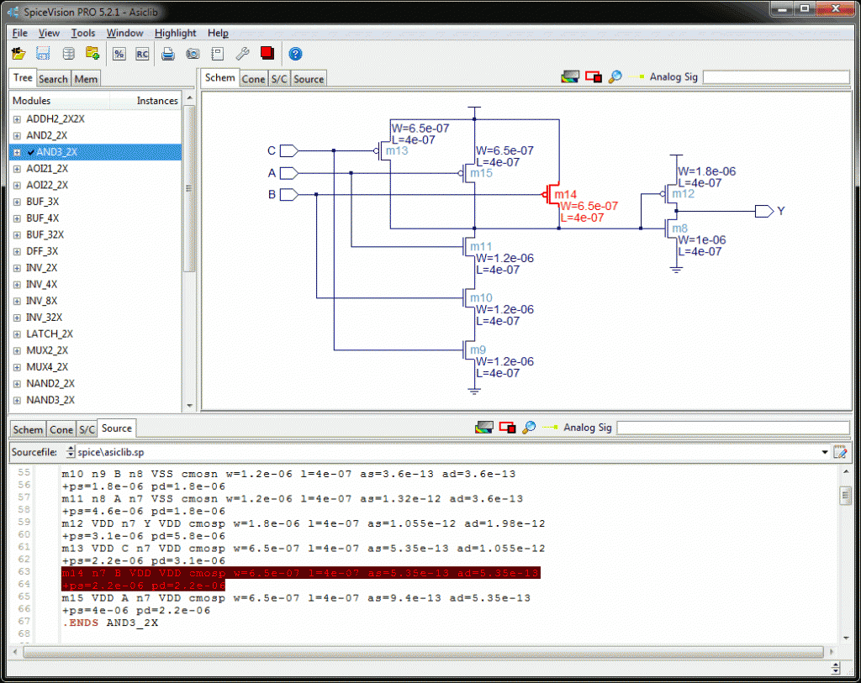Toggle the red highlight square on the main toolbar
This screenshot has width=861, height=683.
(x=266, y=53)
